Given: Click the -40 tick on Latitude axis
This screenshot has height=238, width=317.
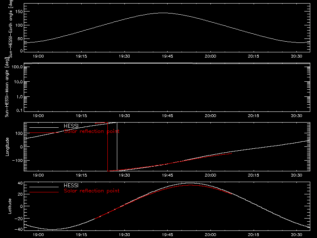Looking at the screenshot, I should [x=19, y=229].
